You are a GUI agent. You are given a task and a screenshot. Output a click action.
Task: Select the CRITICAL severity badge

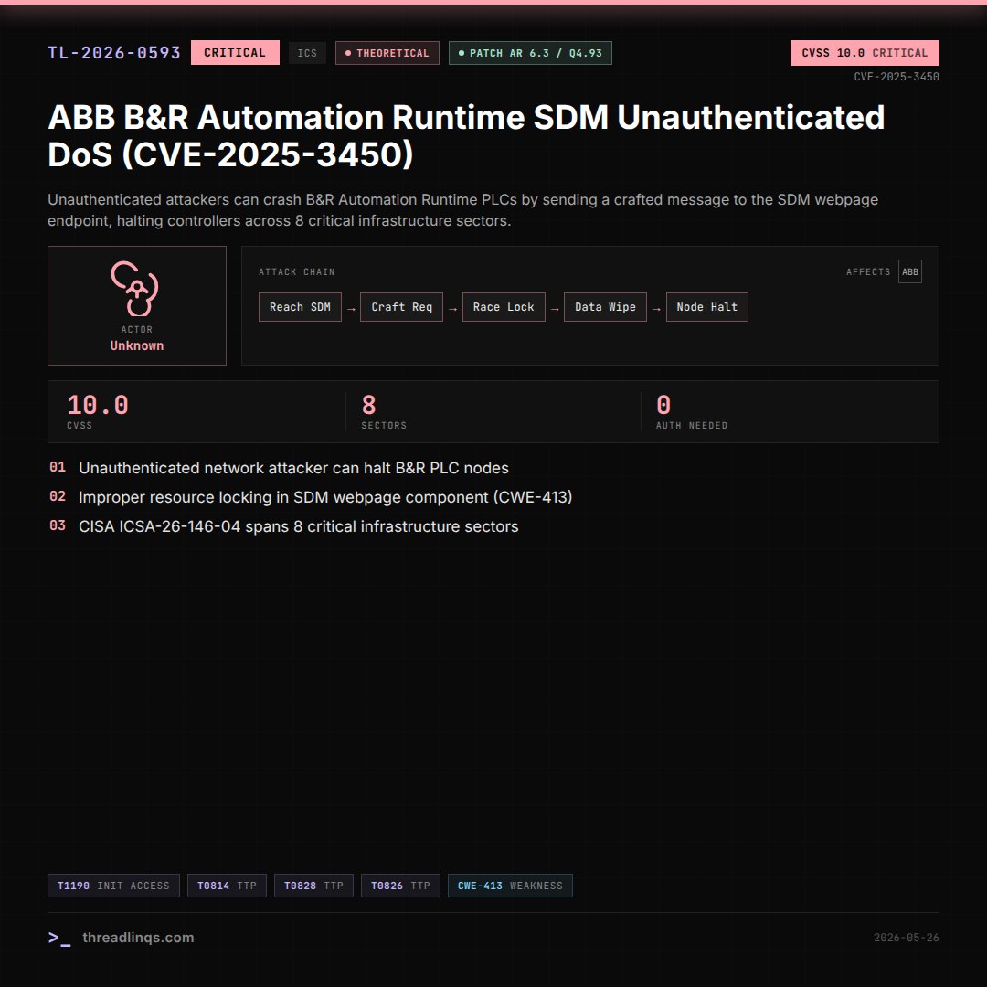click(235, 53)
